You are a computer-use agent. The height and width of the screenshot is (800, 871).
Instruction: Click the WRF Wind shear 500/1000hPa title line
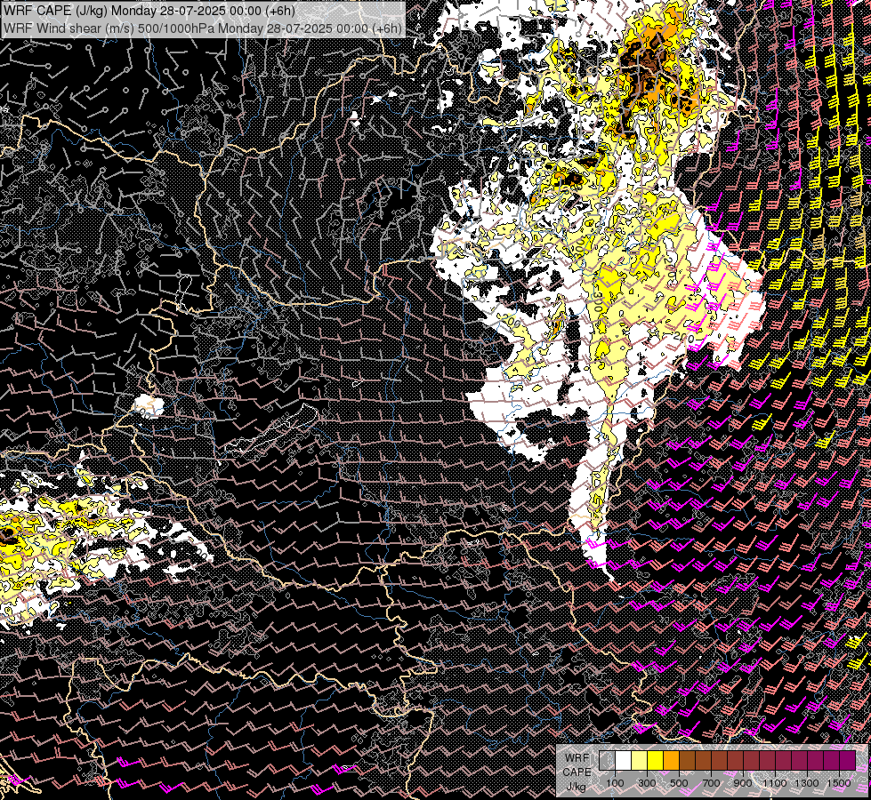(202, 28)
